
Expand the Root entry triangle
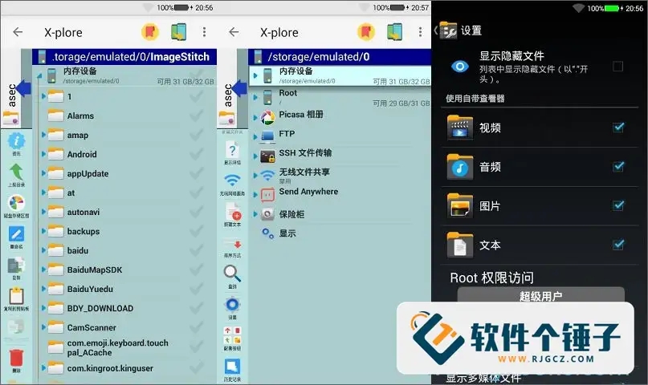tap(255, 97)
